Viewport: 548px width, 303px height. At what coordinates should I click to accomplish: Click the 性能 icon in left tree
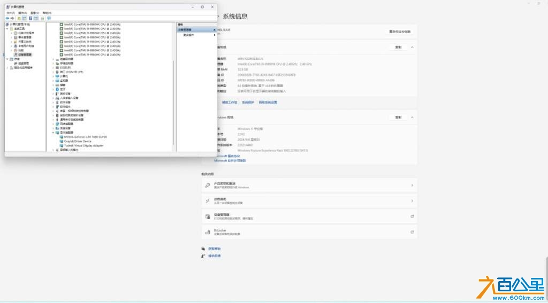click(x=16, y=50)
